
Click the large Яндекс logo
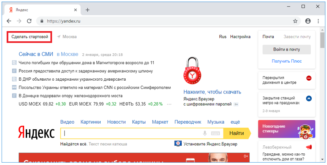(x=36, y=132)
